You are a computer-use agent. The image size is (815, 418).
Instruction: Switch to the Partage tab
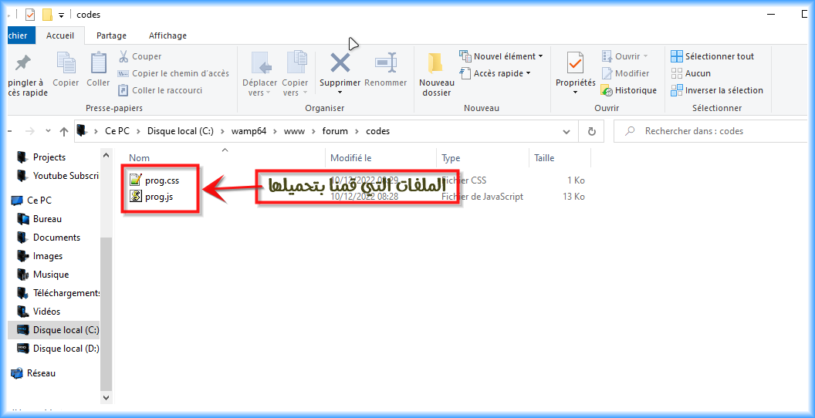[x=111, y=35]
